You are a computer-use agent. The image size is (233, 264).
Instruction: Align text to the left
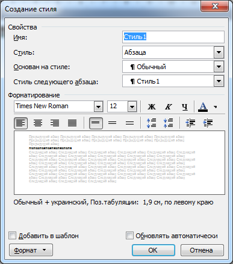pyautogui.click(x=21, y=123)
